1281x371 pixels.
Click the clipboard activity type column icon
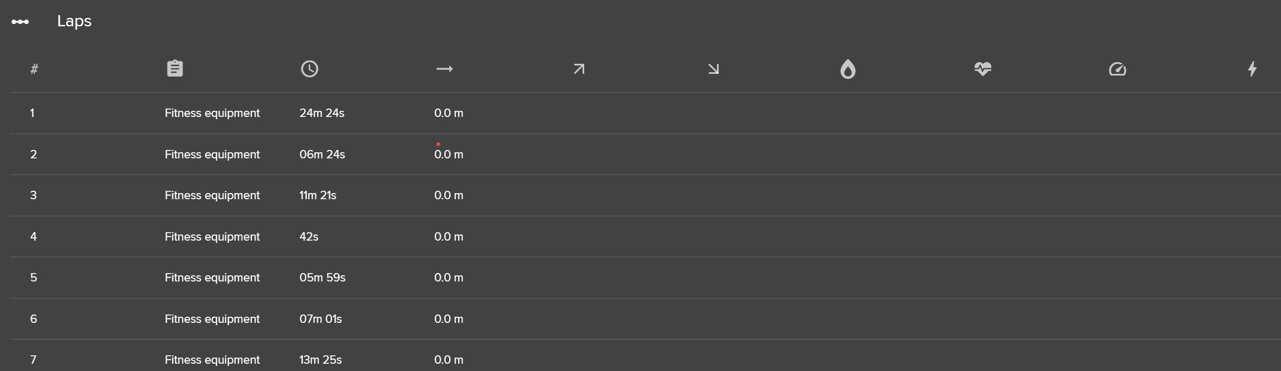(175, 68)
